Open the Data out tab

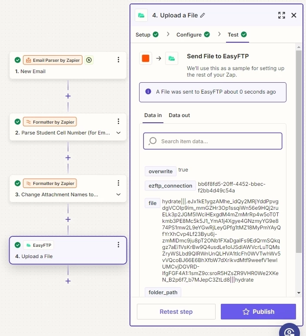[180, 115]
